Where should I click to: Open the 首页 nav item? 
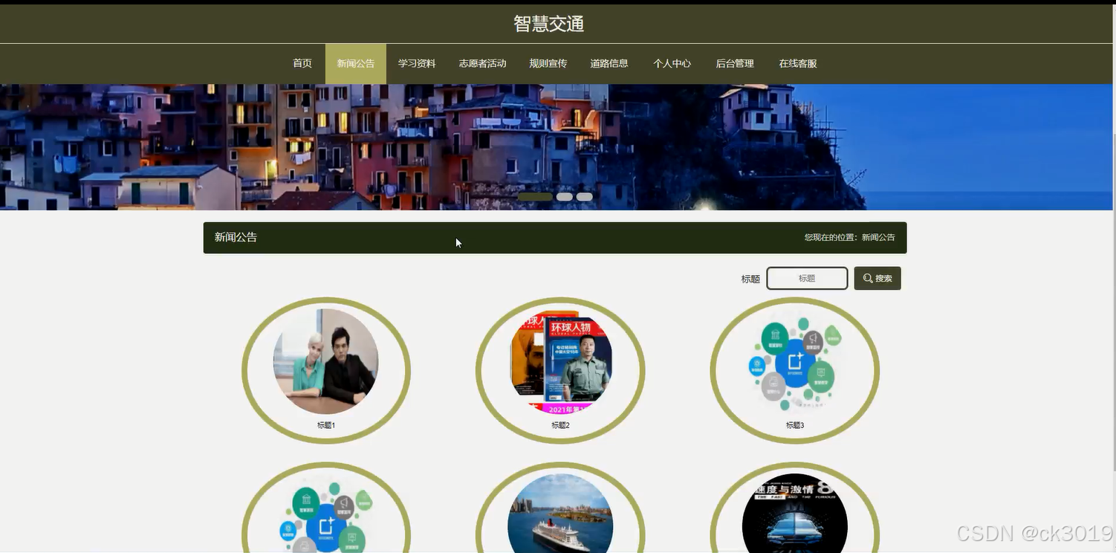tap(302, 64)
